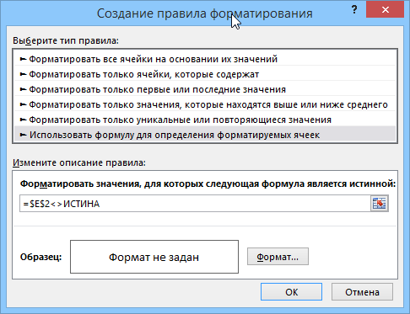Click the arrow bullet before 'только уникальные' rule

click(x=23, y=120)
